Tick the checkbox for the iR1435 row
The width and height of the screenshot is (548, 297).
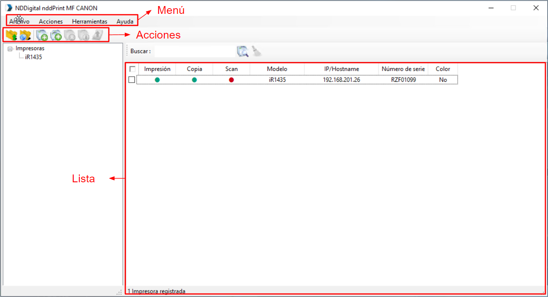click(x=132, y=80)
